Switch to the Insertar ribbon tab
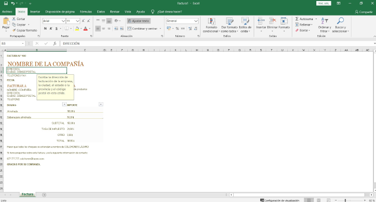This screenshot has width=376, height=202. 35,11
